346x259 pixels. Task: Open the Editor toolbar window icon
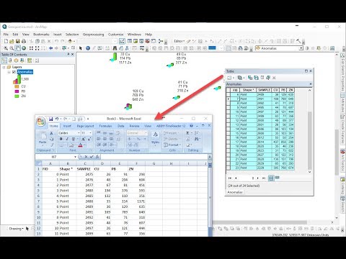pyautogui.click(x=122, y=41)
